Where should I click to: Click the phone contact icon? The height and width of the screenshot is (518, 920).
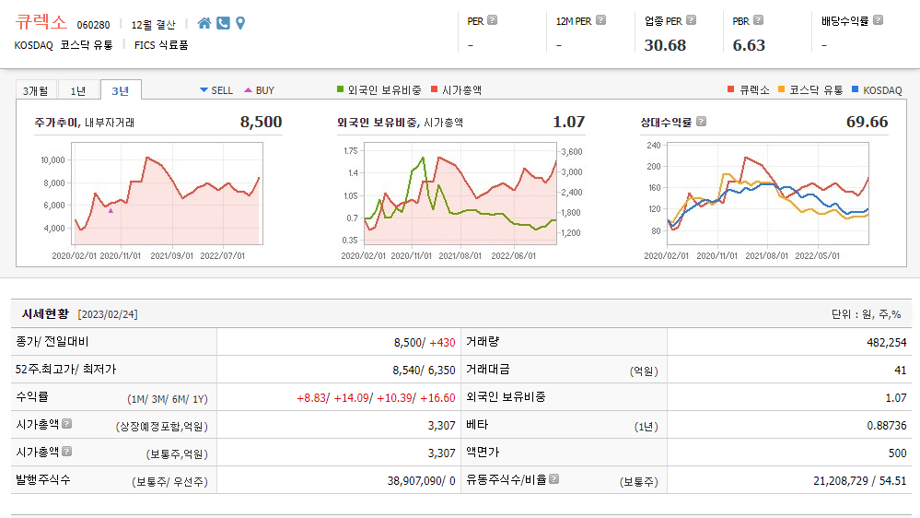[223, 23]
